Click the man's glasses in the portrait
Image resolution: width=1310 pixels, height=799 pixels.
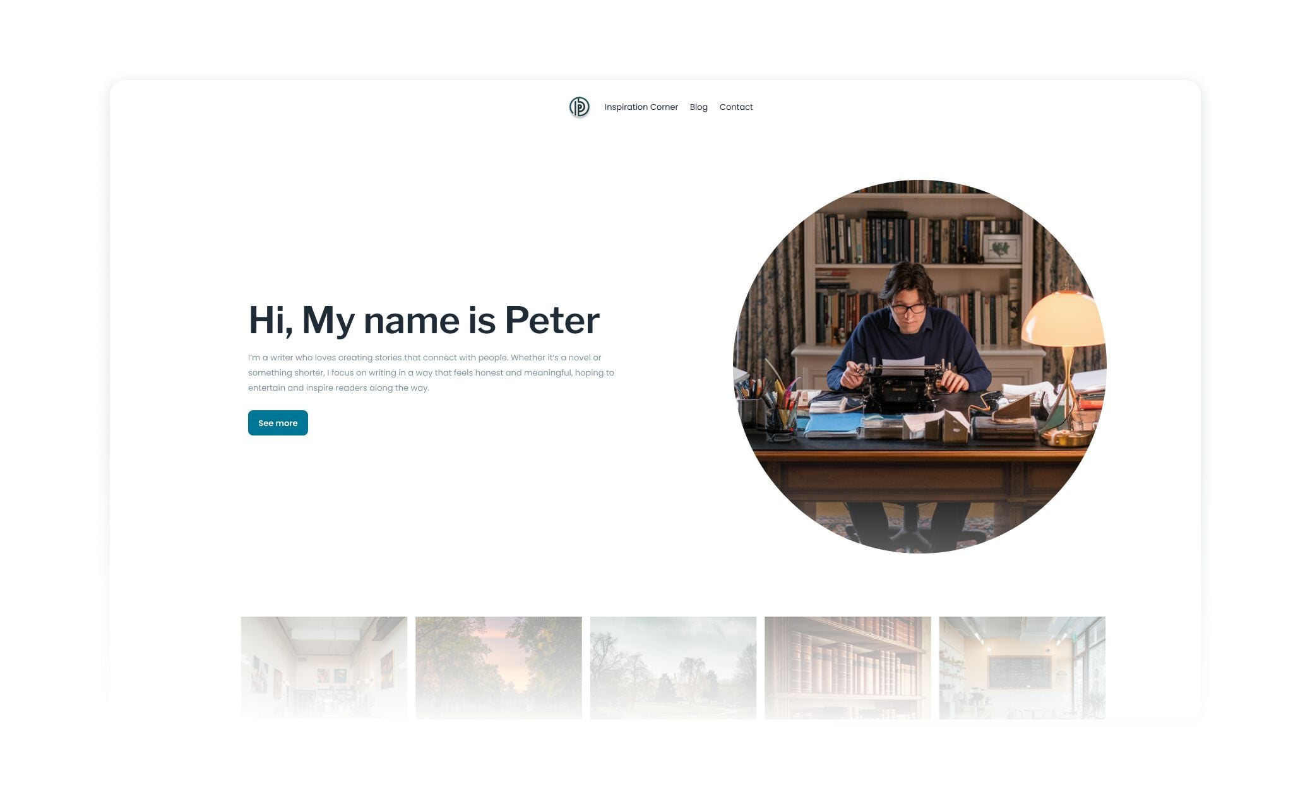[x=909, y=309]
